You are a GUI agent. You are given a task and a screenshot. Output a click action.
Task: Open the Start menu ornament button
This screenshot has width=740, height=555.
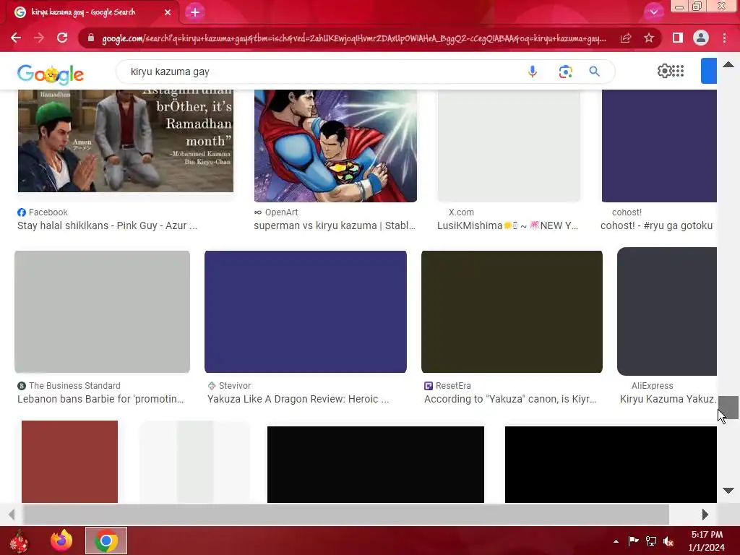[19, 541]
